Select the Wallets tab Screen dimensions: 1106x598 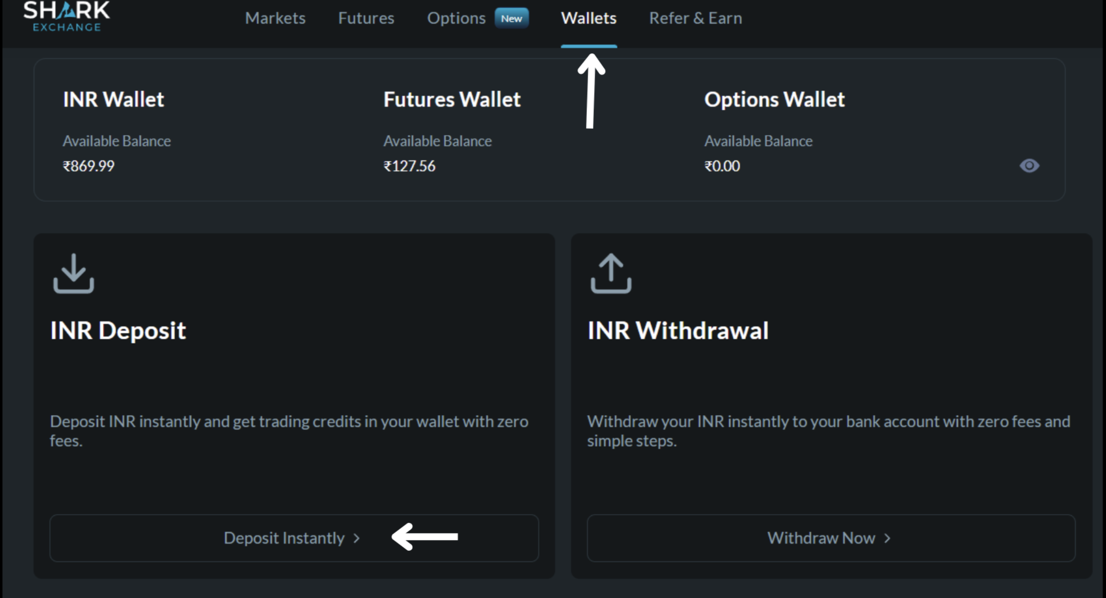click(589, 18)
